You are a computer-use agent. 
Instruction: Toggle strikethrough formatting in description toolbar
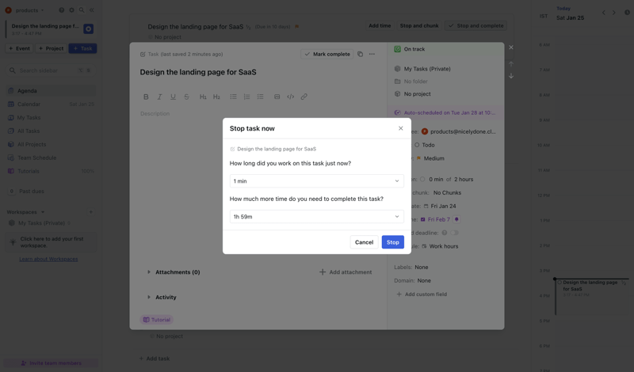186,97
